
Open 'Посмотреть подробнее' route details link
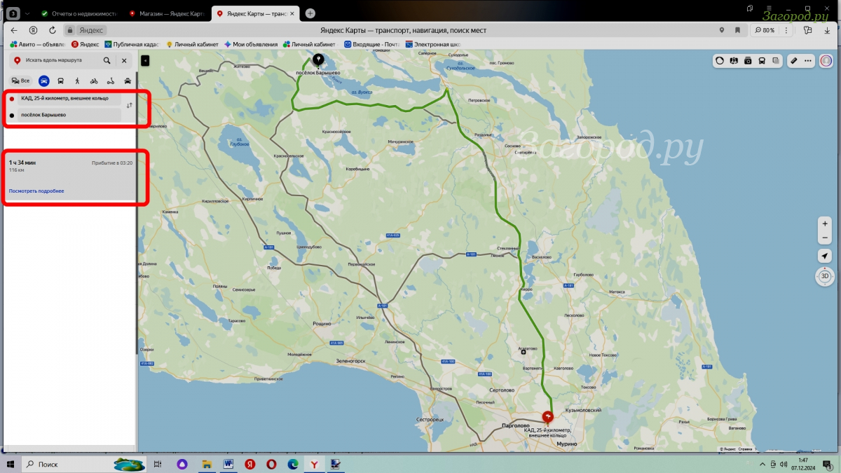[36, 191]
